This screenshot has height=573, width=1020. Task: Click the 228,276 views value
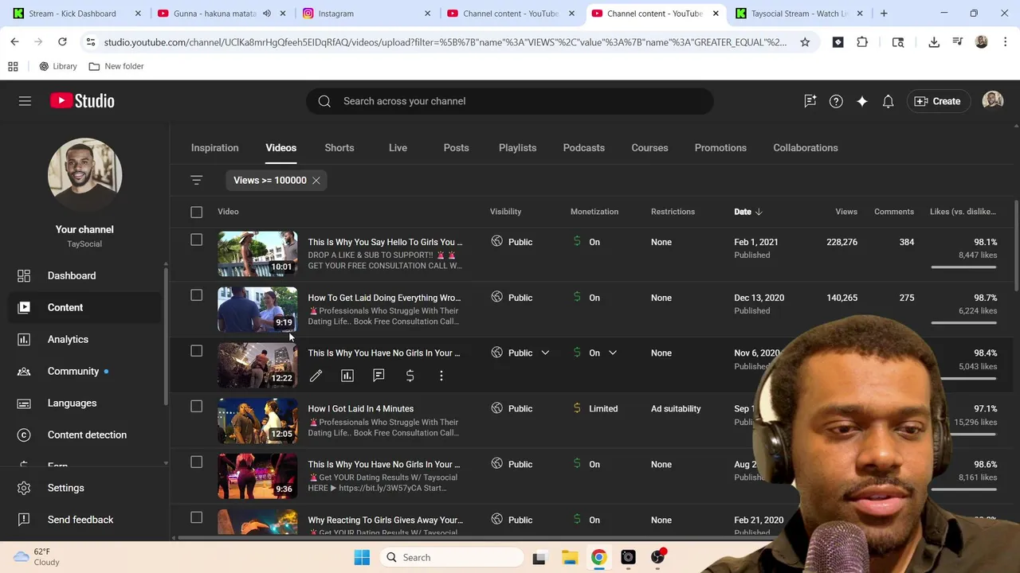842,242
